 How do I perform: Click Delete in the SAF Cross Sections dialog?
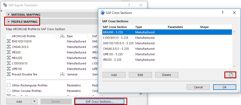point(167,75)
